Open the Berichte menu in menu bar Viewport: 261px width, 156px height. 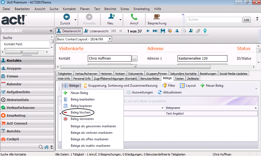coord(110,9)
